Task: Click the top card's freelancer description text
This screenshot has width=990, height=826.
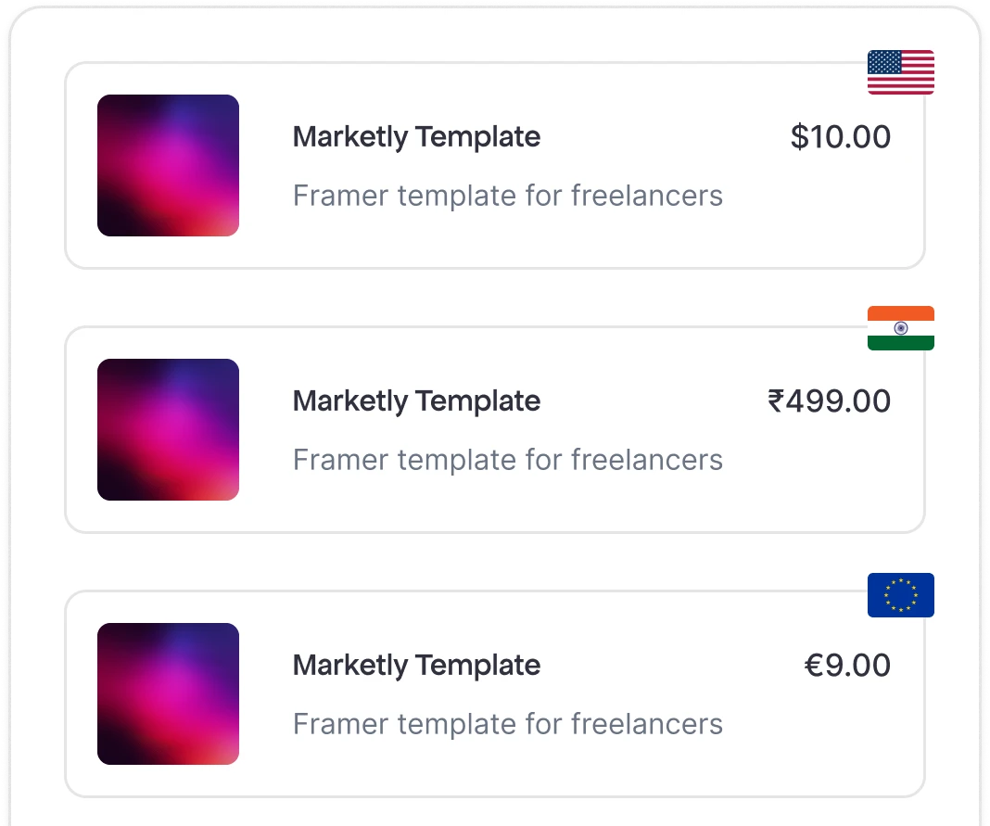Action: (507, 196)
